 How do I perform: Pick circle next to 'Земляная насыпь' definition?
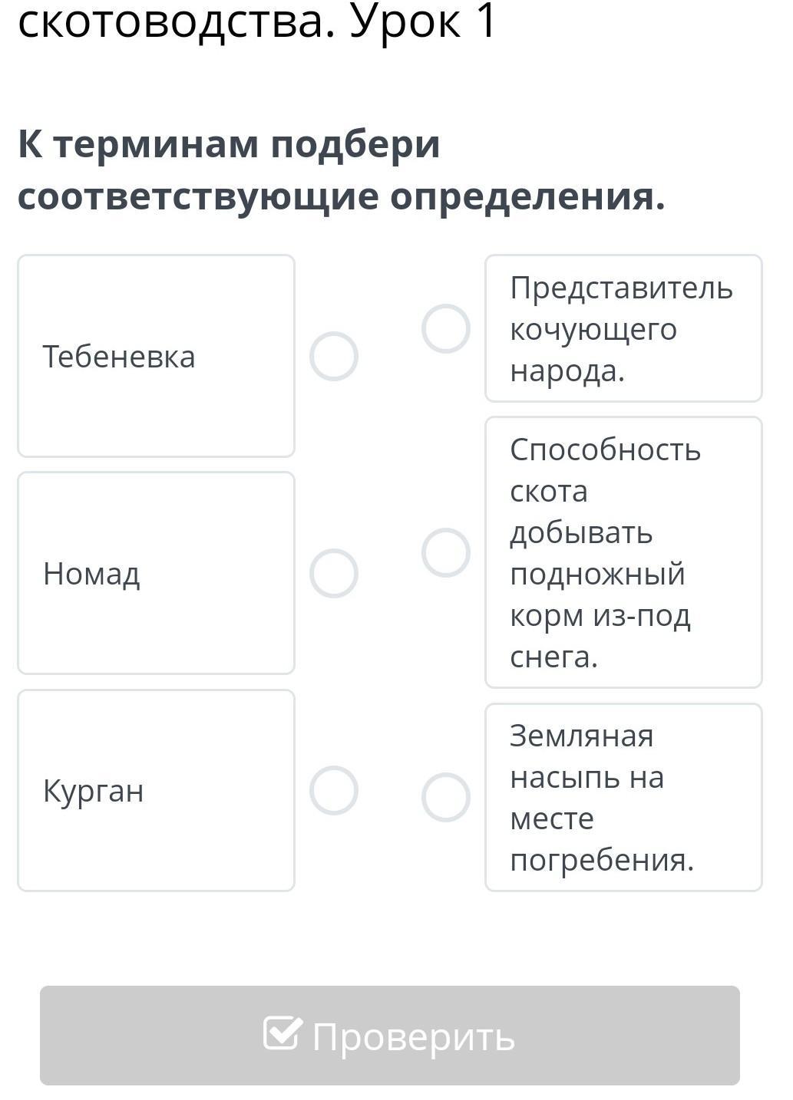446,798
